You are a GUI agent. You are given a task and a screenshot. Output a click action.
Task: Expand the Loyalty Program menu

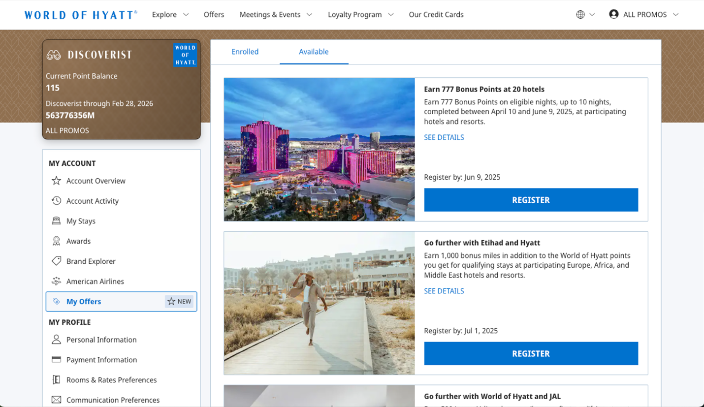click(361, 15)
